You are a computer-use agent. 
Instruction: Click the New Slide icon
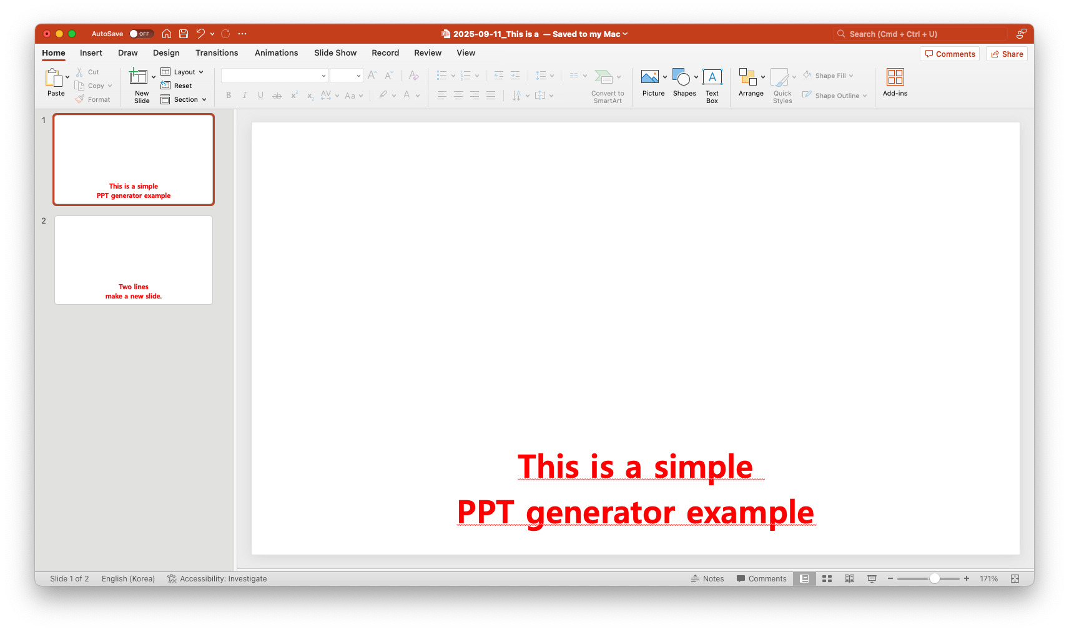tap(140, 80)
